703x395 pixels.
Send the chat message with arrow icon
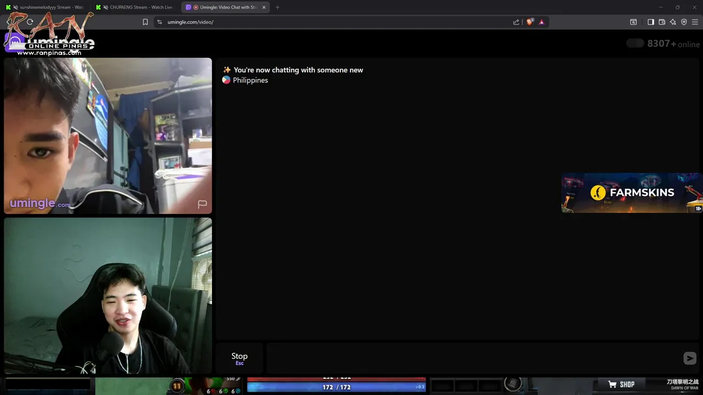click(690, 358)
